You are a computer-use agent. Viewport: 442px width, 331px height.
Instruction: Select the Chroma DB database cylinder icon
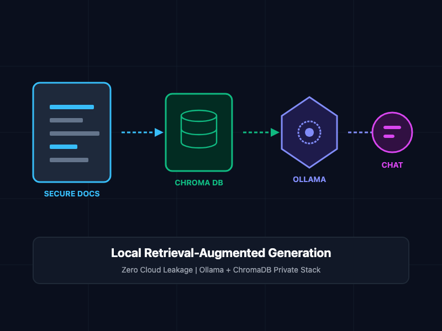(199, 129)
